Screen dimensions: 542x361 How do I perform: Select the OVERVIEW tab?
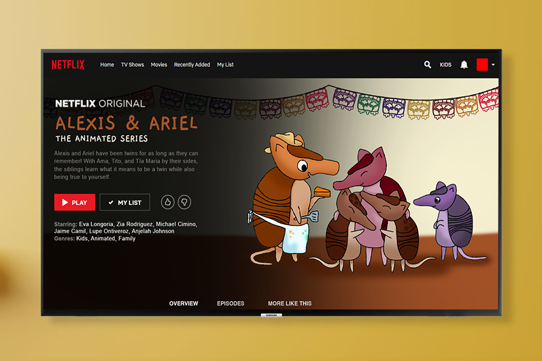coord(184,303)
